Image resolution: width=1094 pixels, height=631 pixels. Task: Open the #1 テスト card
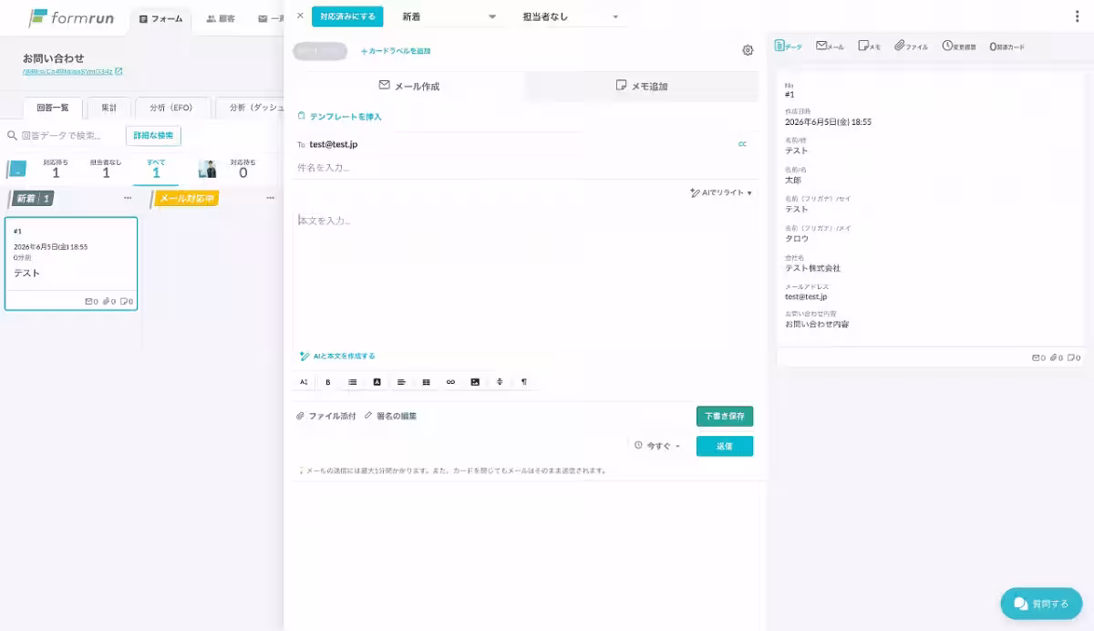[71, 264]
